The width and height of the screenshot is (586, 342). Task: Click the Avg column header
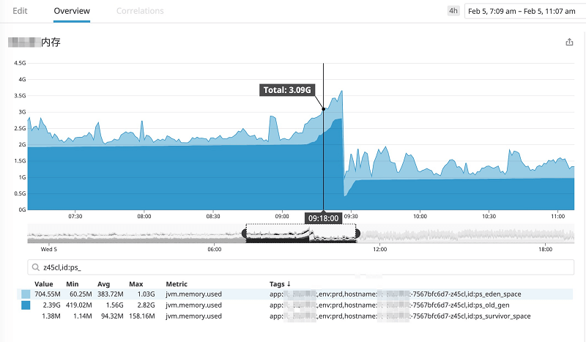(105, 283)
